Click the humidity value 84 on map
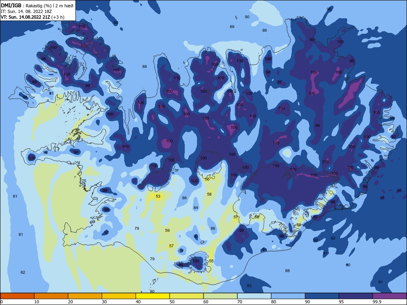407x305 pixels. pyautogui.click(x=196, y=207)
